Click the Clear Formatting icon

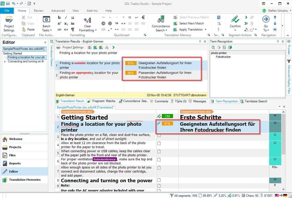click(x=88, y=20)
